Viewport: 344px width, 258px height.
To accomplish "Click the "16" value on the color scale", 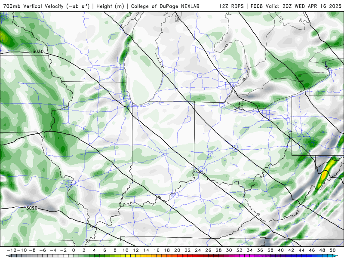I will 157,250.
